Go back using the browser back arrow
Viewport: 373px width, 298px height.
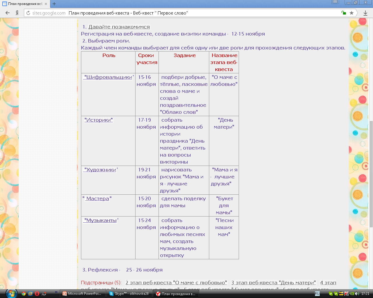click(x=8, y=13)
